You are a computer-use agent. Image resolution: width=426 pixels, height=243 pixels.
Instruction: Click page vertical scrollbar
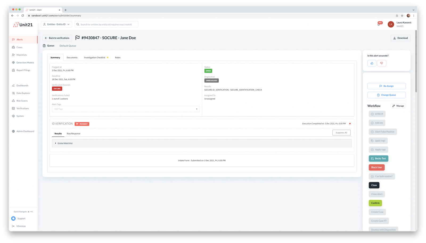[x=416, y=61]
